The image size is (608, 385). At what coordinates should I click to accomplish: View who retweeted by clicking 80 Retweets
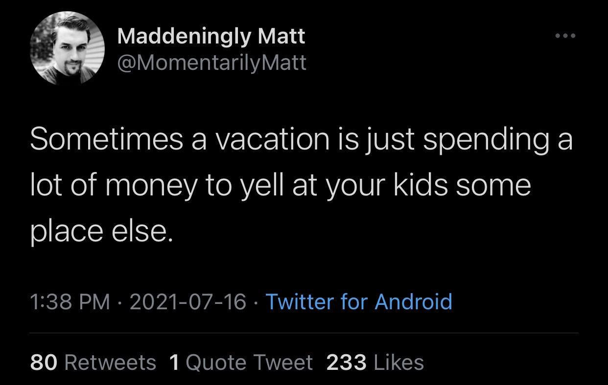[x=94, y=362]
